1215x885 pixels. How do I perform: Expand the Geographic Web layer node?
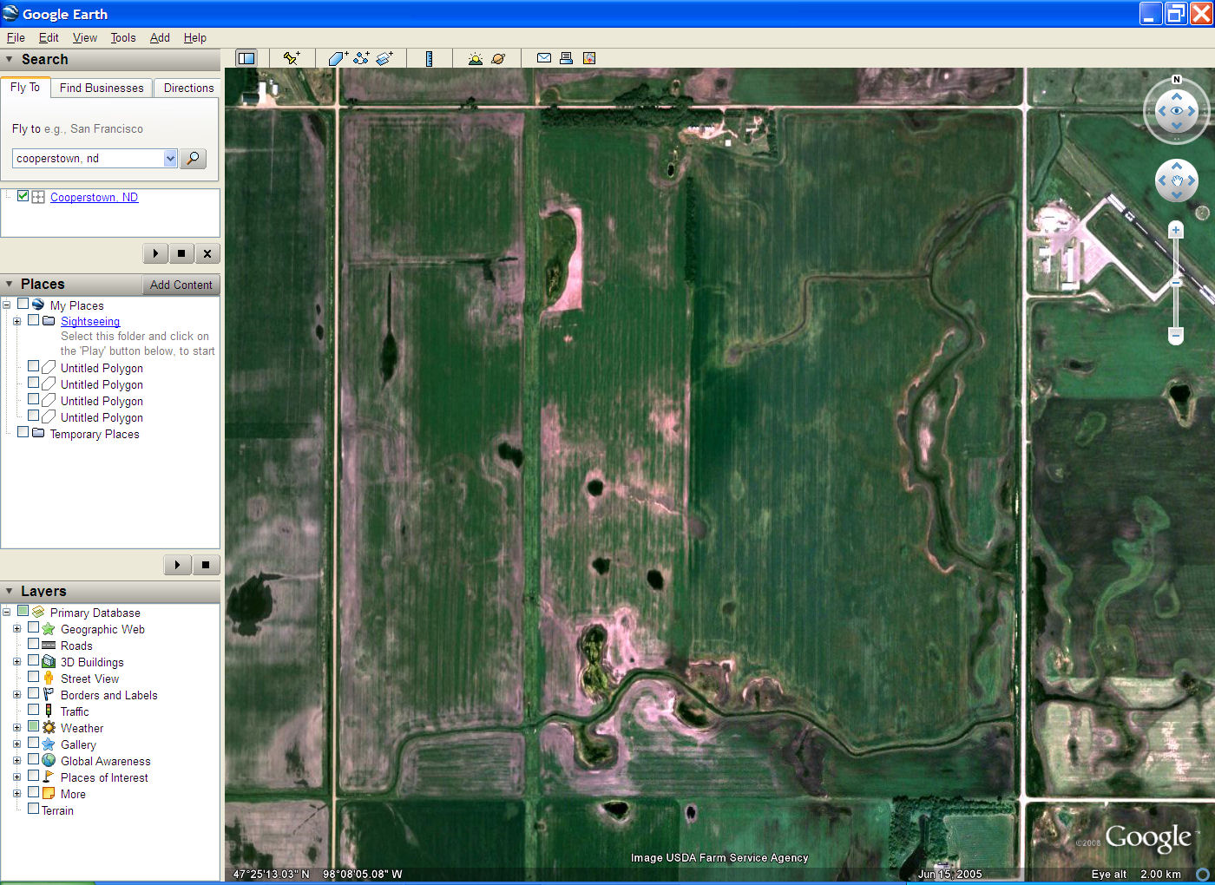(16, 628)
